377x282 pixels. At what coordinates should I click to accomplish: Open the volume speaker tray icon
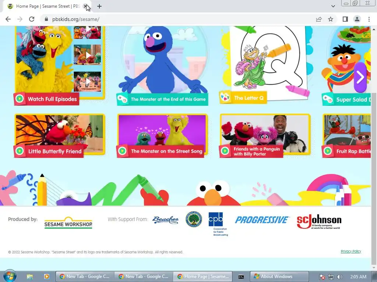[x=339, y=277]
